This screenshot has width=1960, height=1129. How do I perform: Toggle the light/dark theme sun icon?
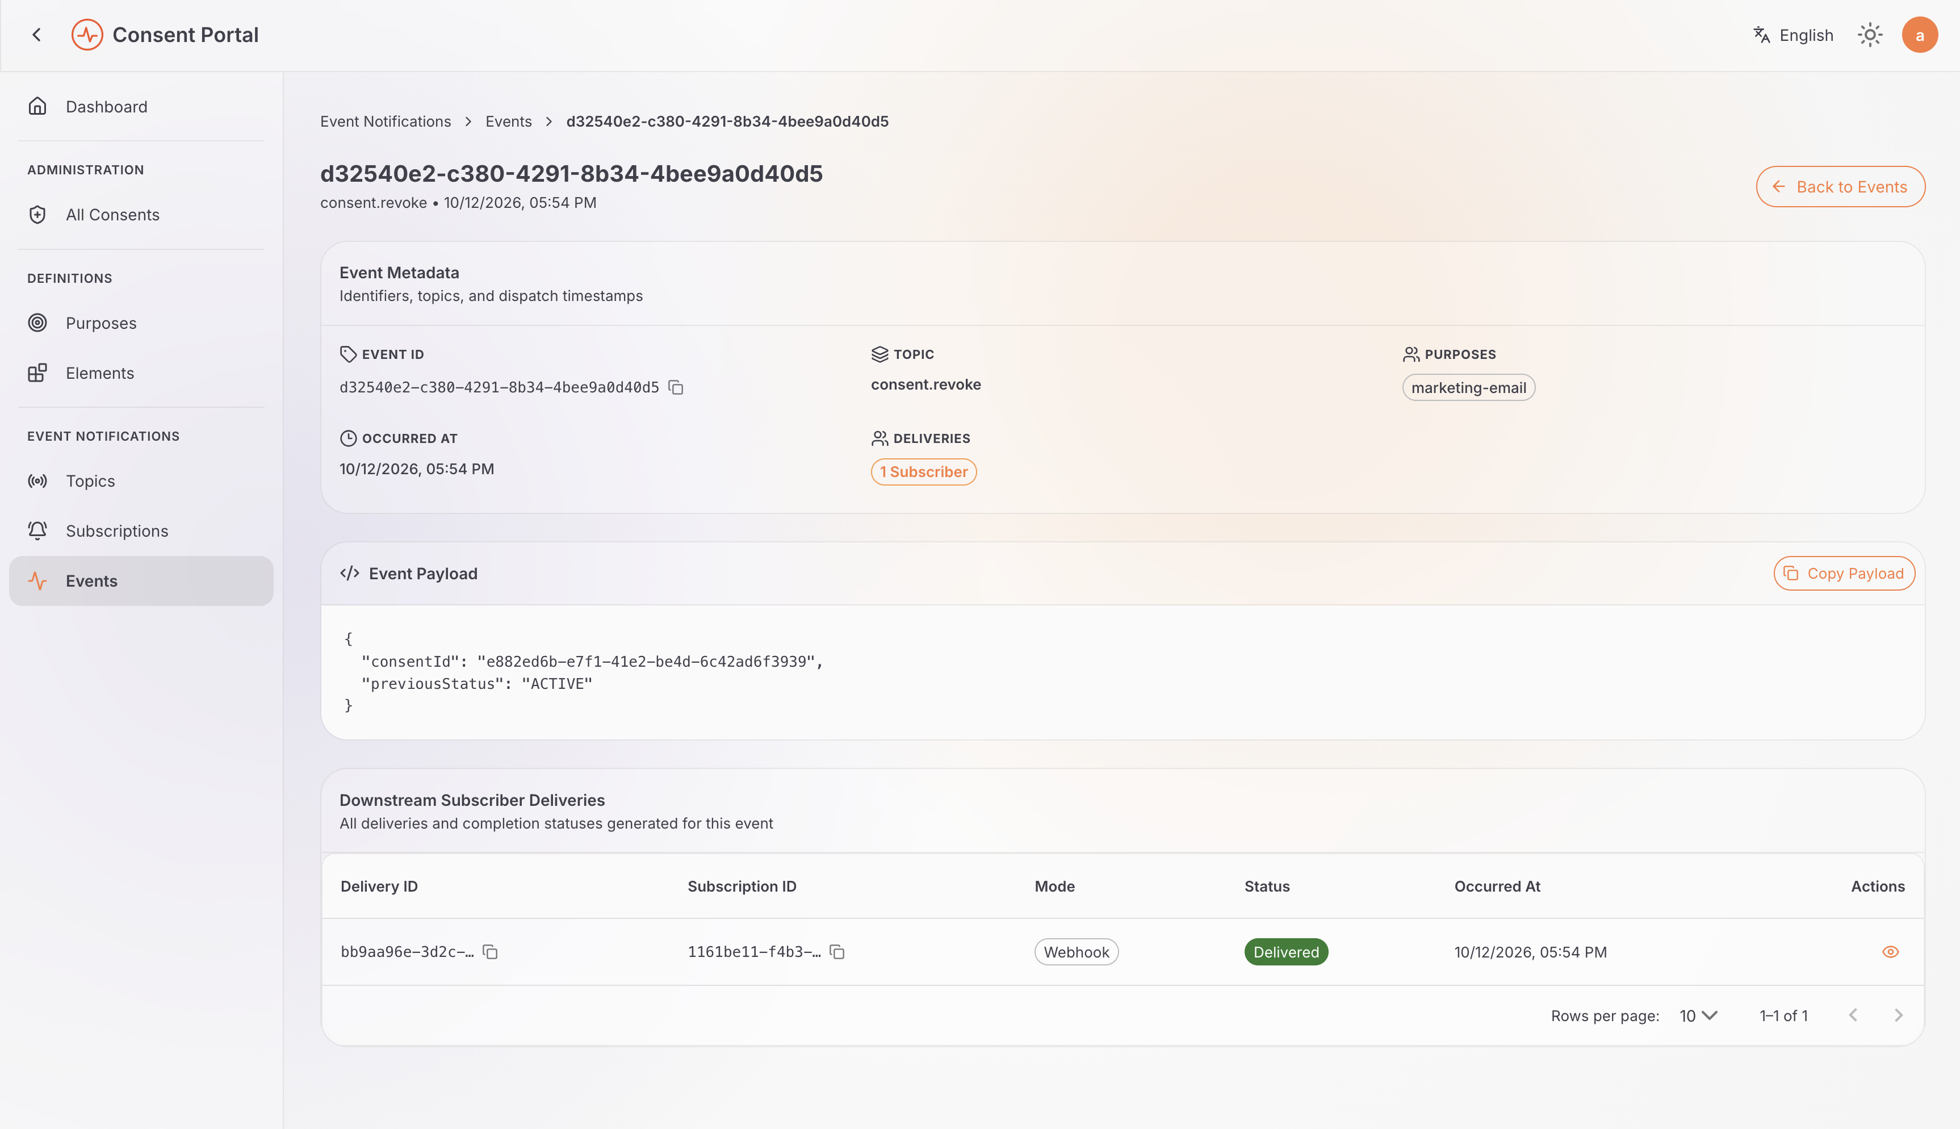[1869, 35]
